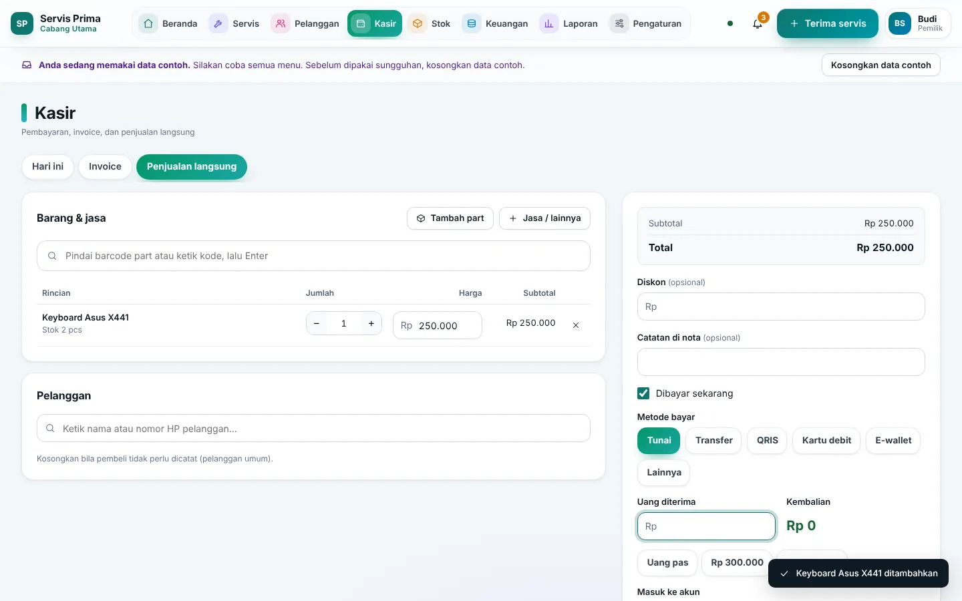962x601 pixels.
Task: Switch to the Hari ini tab
Action: click(x=48, y=167)
